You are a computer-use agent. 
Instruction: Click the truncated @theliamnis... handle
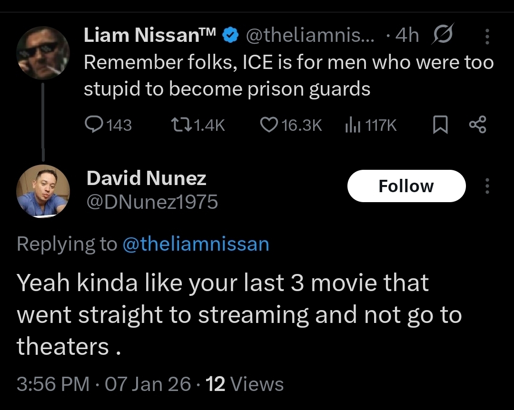[309, 35]
